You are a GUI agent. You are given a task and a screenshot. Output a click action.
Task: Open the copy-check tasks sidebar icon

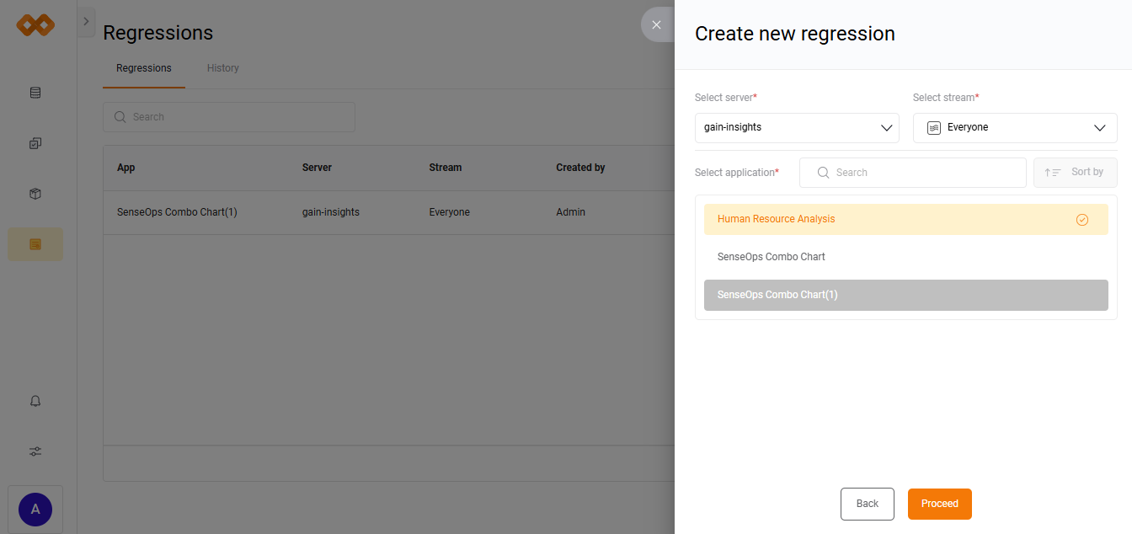point(35,143)
